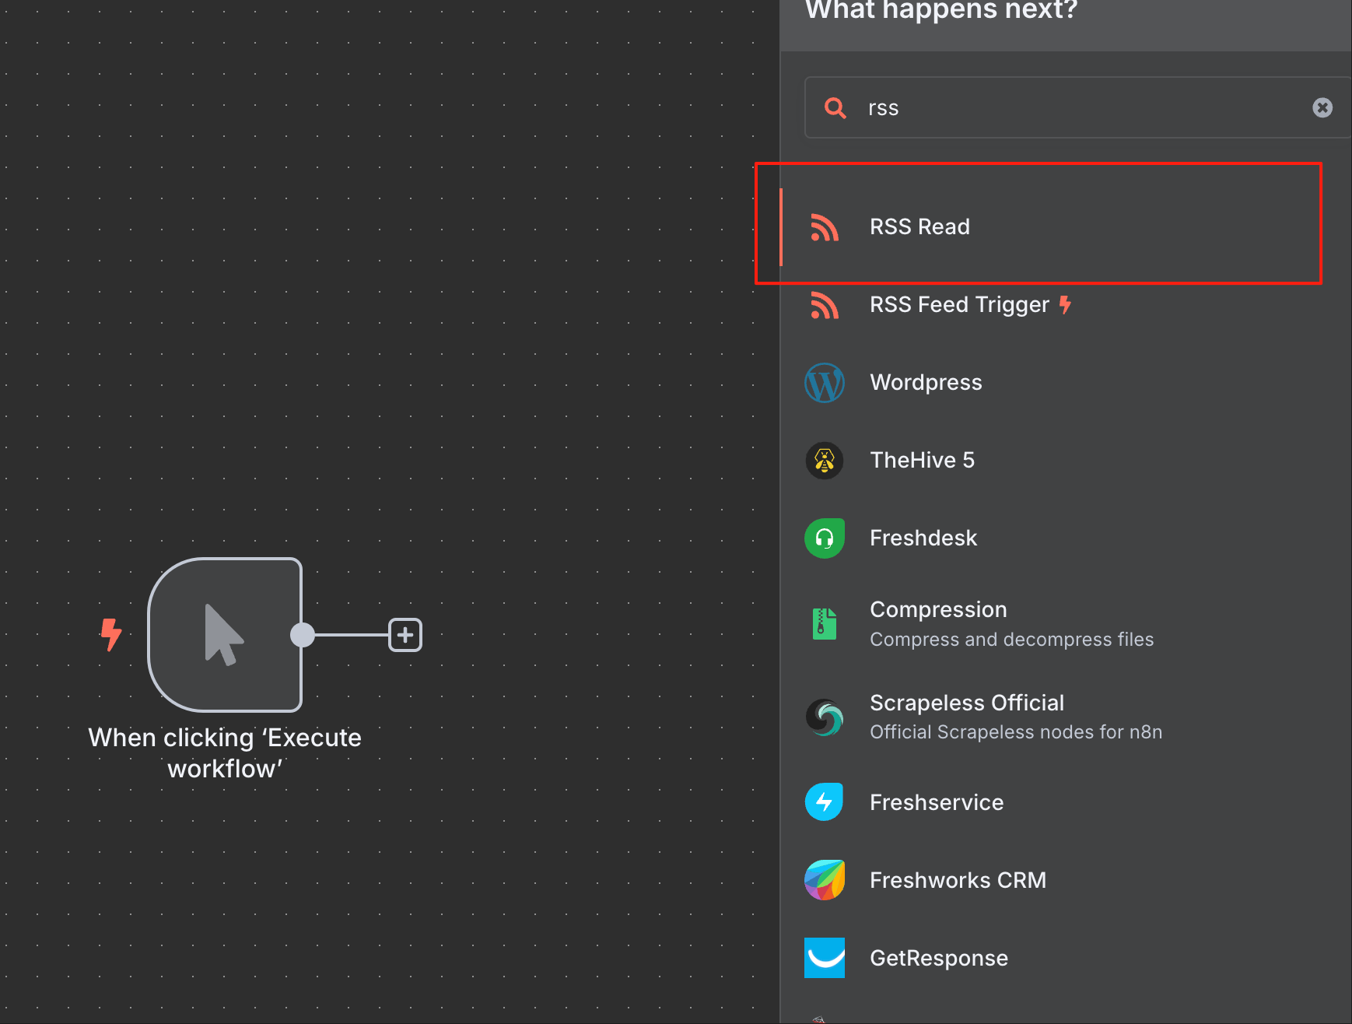
Task: Click the GetResponse envelope icon
Action: tap(825, 958)
